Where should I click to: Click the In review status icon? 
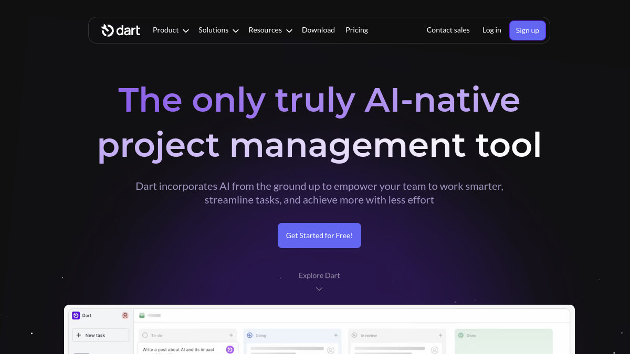click(x=355, y=335)
